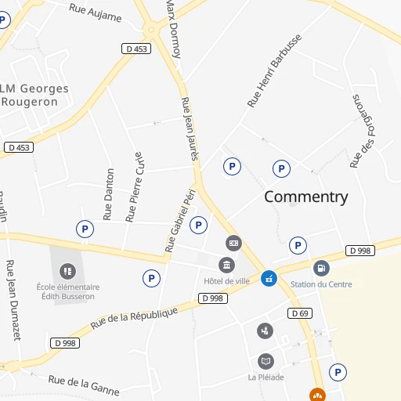The image size is (401, 401).
Task: Select the parking icon directly left of Commentry label's upper right
Action: 281,168
